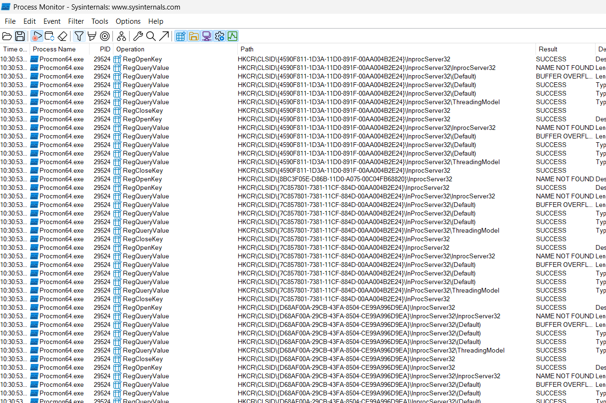The height and width of the screenshot is (403, 606).
Task: Open a saved log with the folder icon
Action: click(7, 36)
